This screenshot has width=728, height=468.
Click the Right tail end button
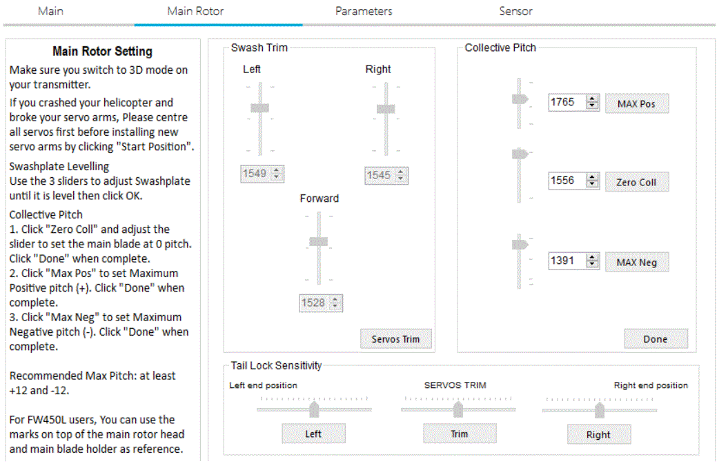coord(598,434)
